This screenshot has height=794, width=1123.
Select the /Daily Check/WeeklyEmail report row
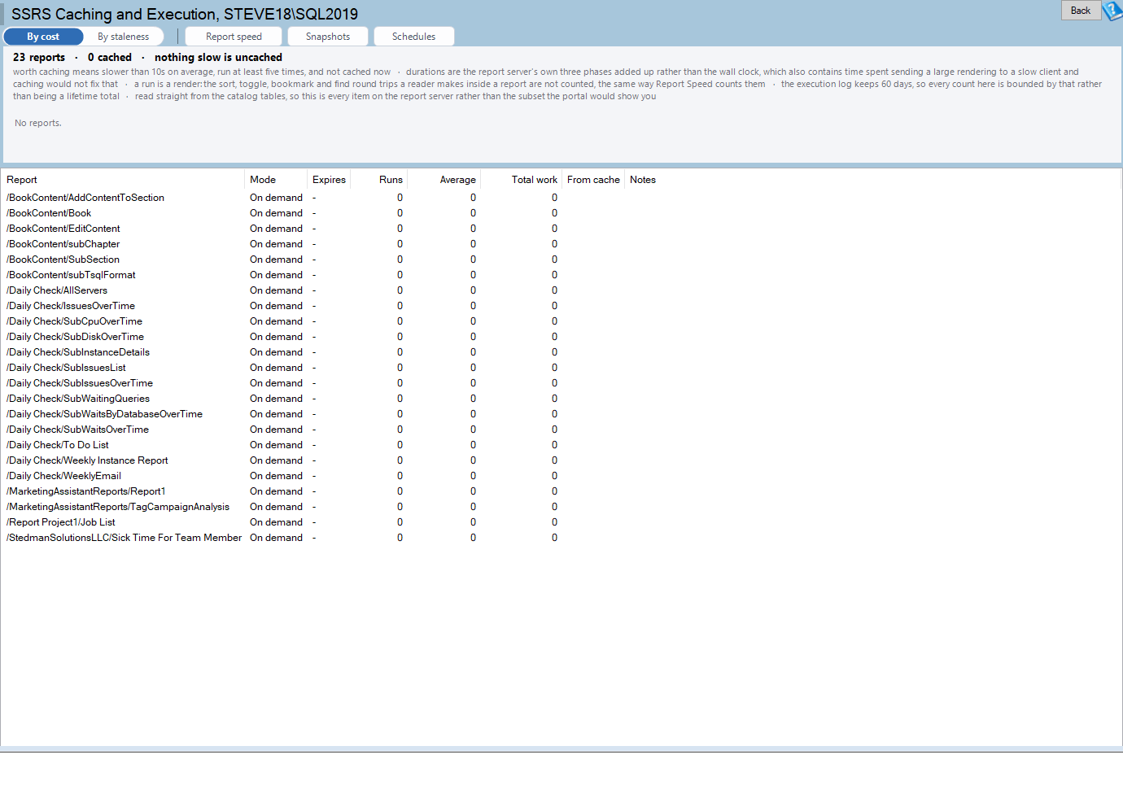point(561,476)
